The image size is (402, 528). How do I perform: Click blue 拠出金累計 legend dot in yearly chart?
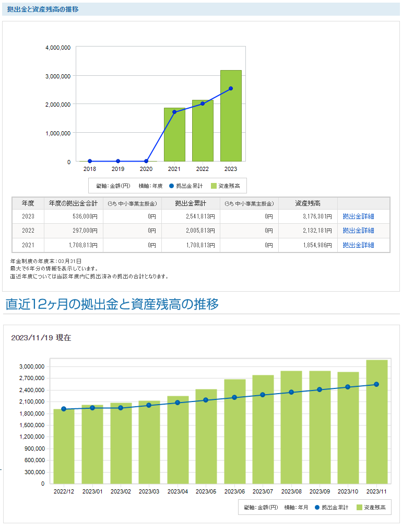pyautogui.click(x=171, y=186)
